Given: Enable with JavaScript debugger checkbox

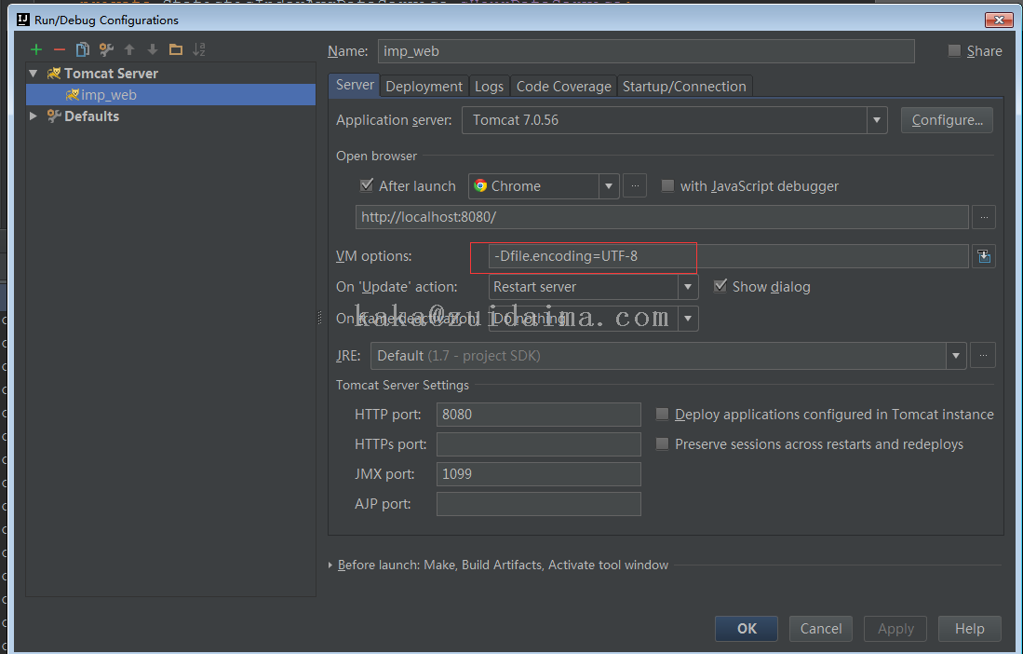Looking at the screenshot, I should point(666,186).
